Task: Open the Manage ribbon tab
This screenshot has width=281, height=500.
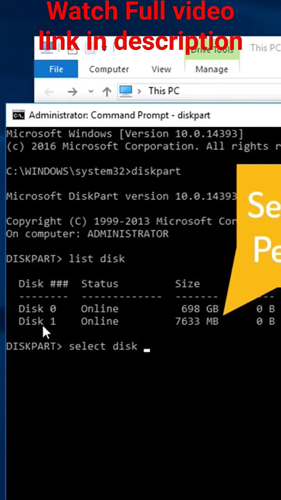Action: (212, 69)
